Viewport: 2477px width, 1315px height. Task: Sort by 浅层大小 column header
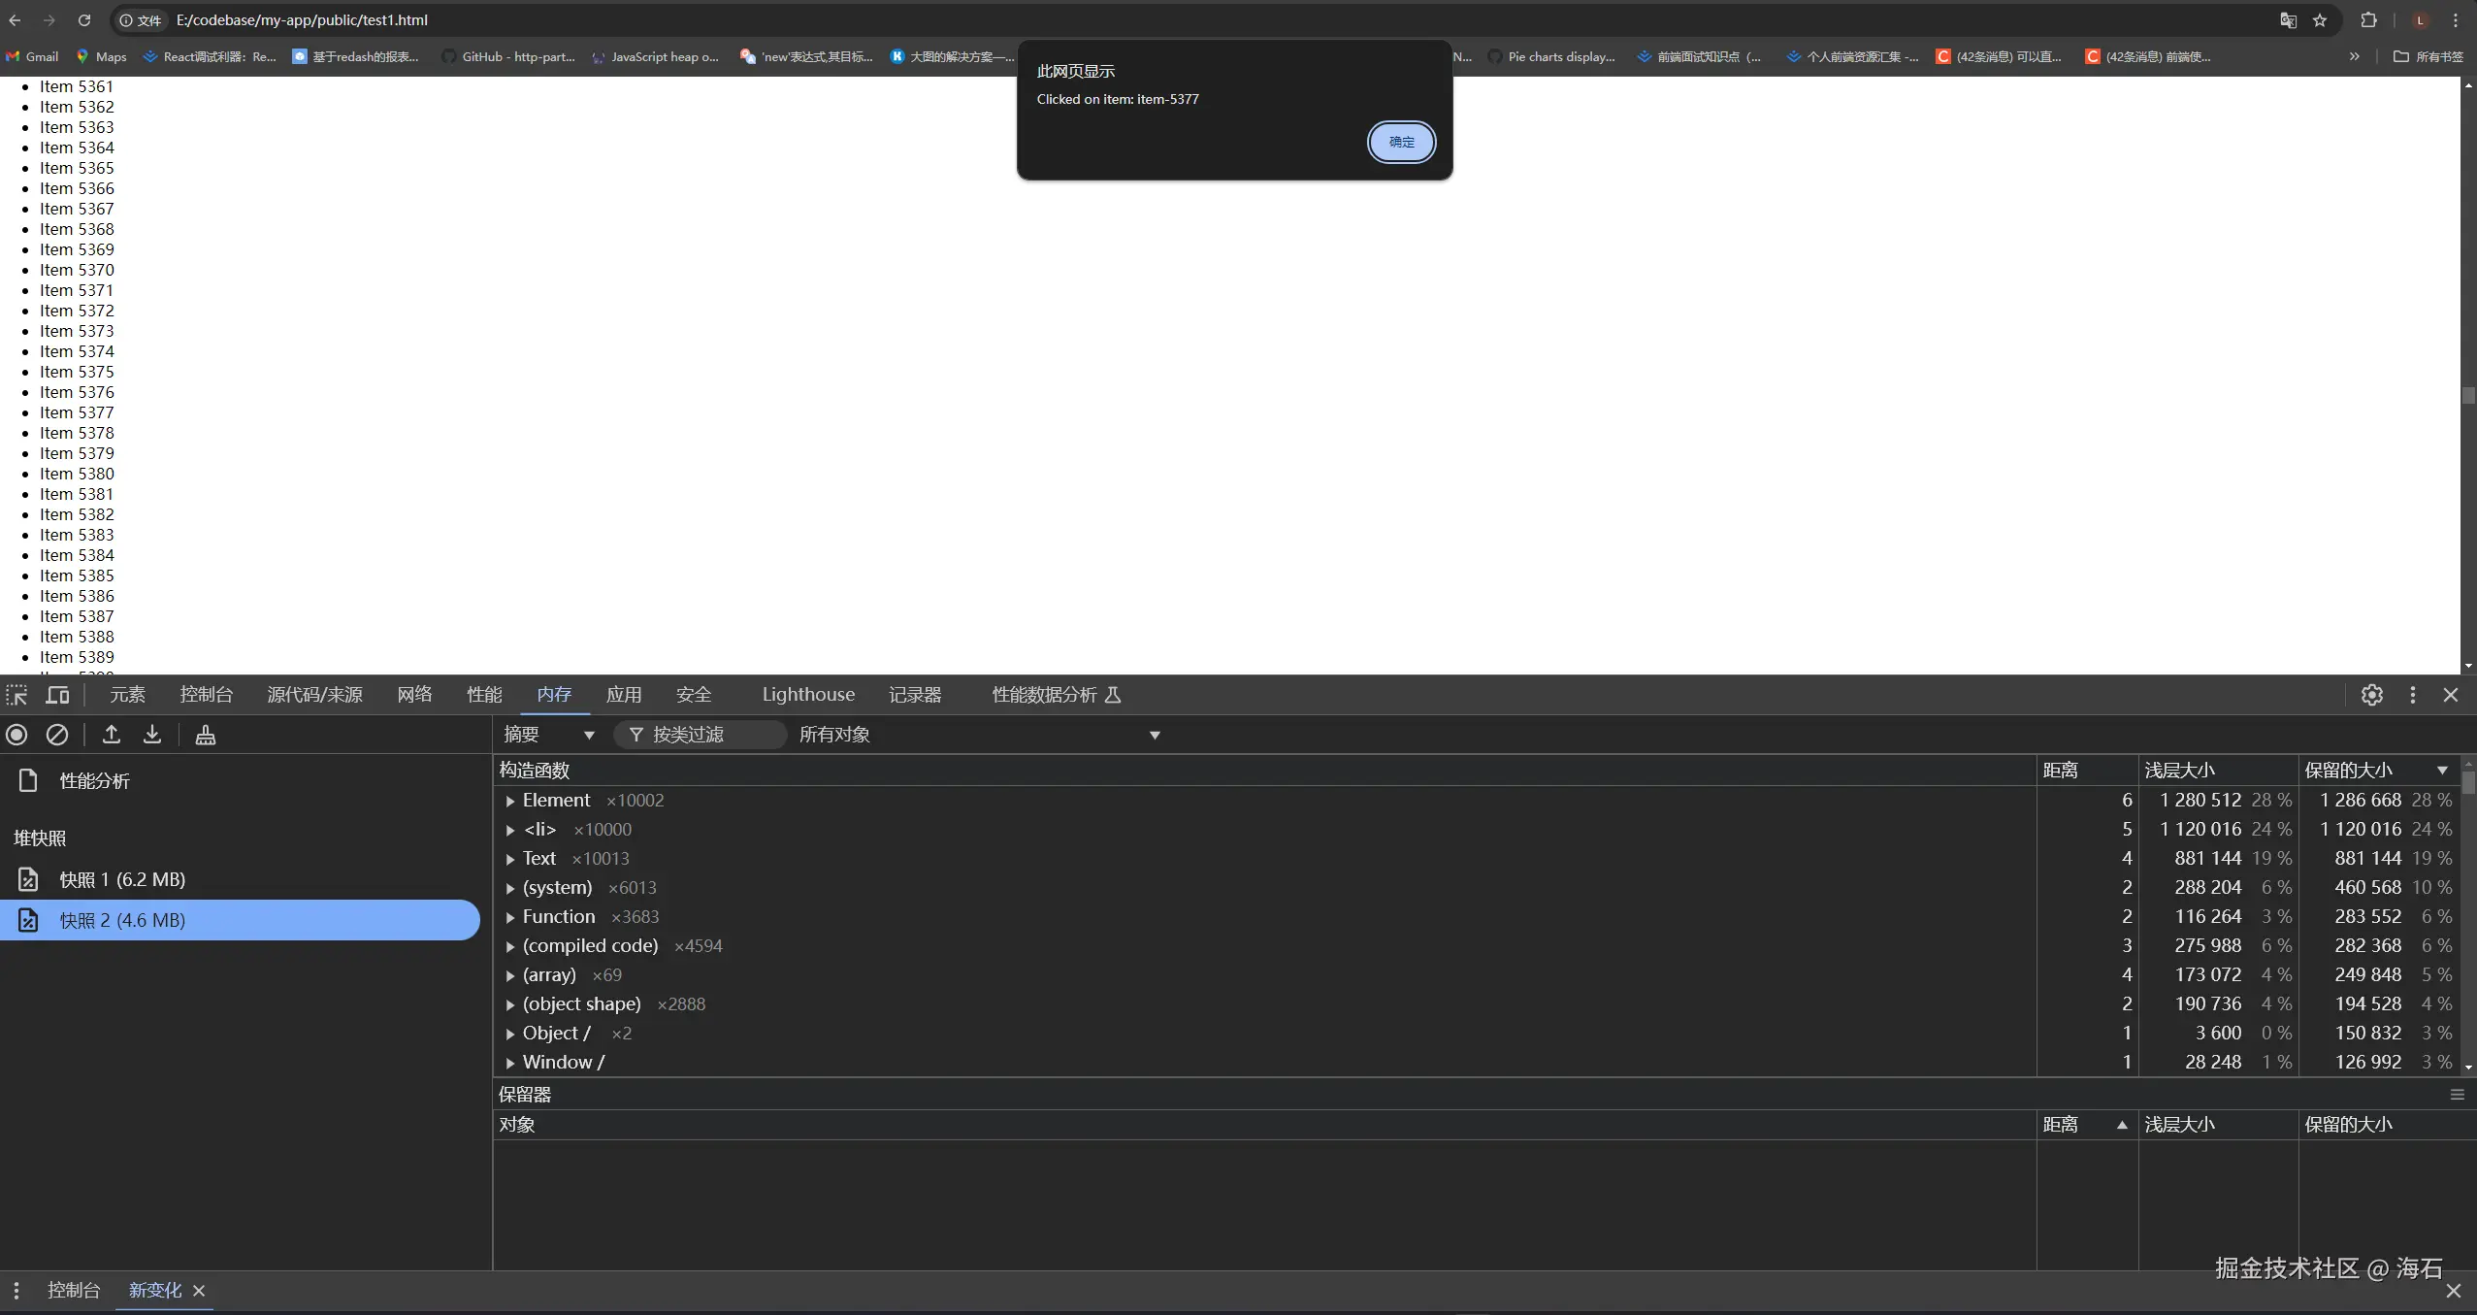point(2179,770)
